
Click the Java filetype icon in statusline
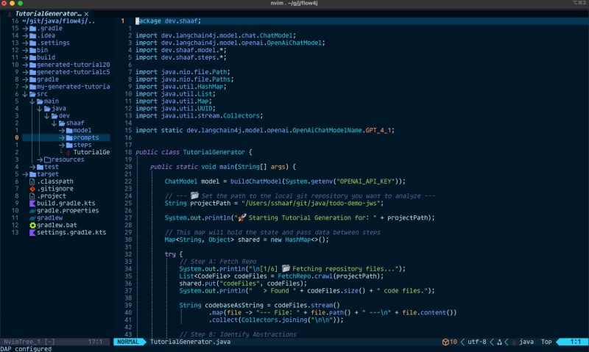coord(513,342)
